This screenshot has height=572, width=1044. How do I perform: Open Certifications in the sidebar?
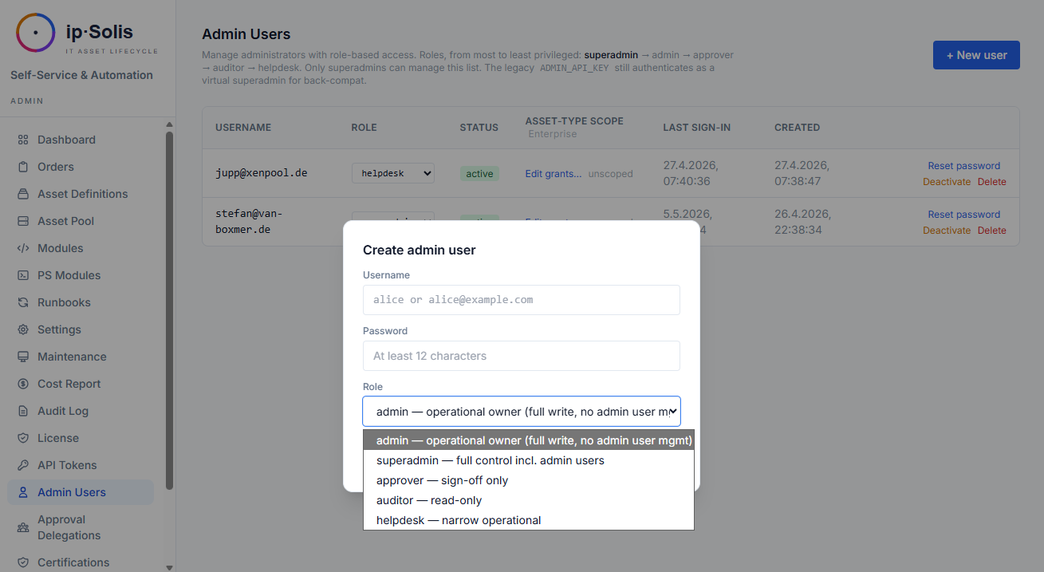[81, 562]
